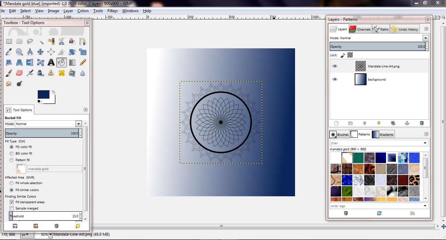Open the layer Mode dropdown
446x240 pixels.
pos(426,38)
